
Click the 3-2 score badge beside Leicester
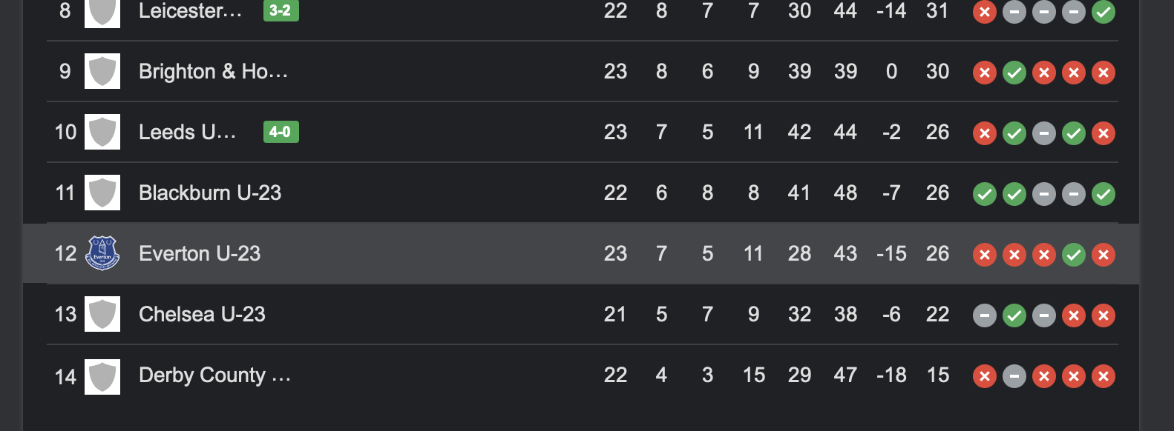[281, 10]
